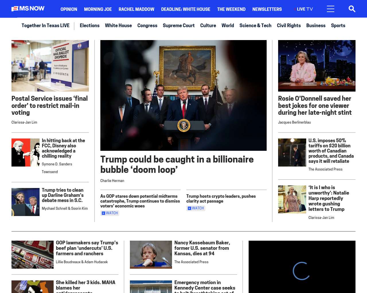Open the beef packages thumbnail

pos(32,255)
